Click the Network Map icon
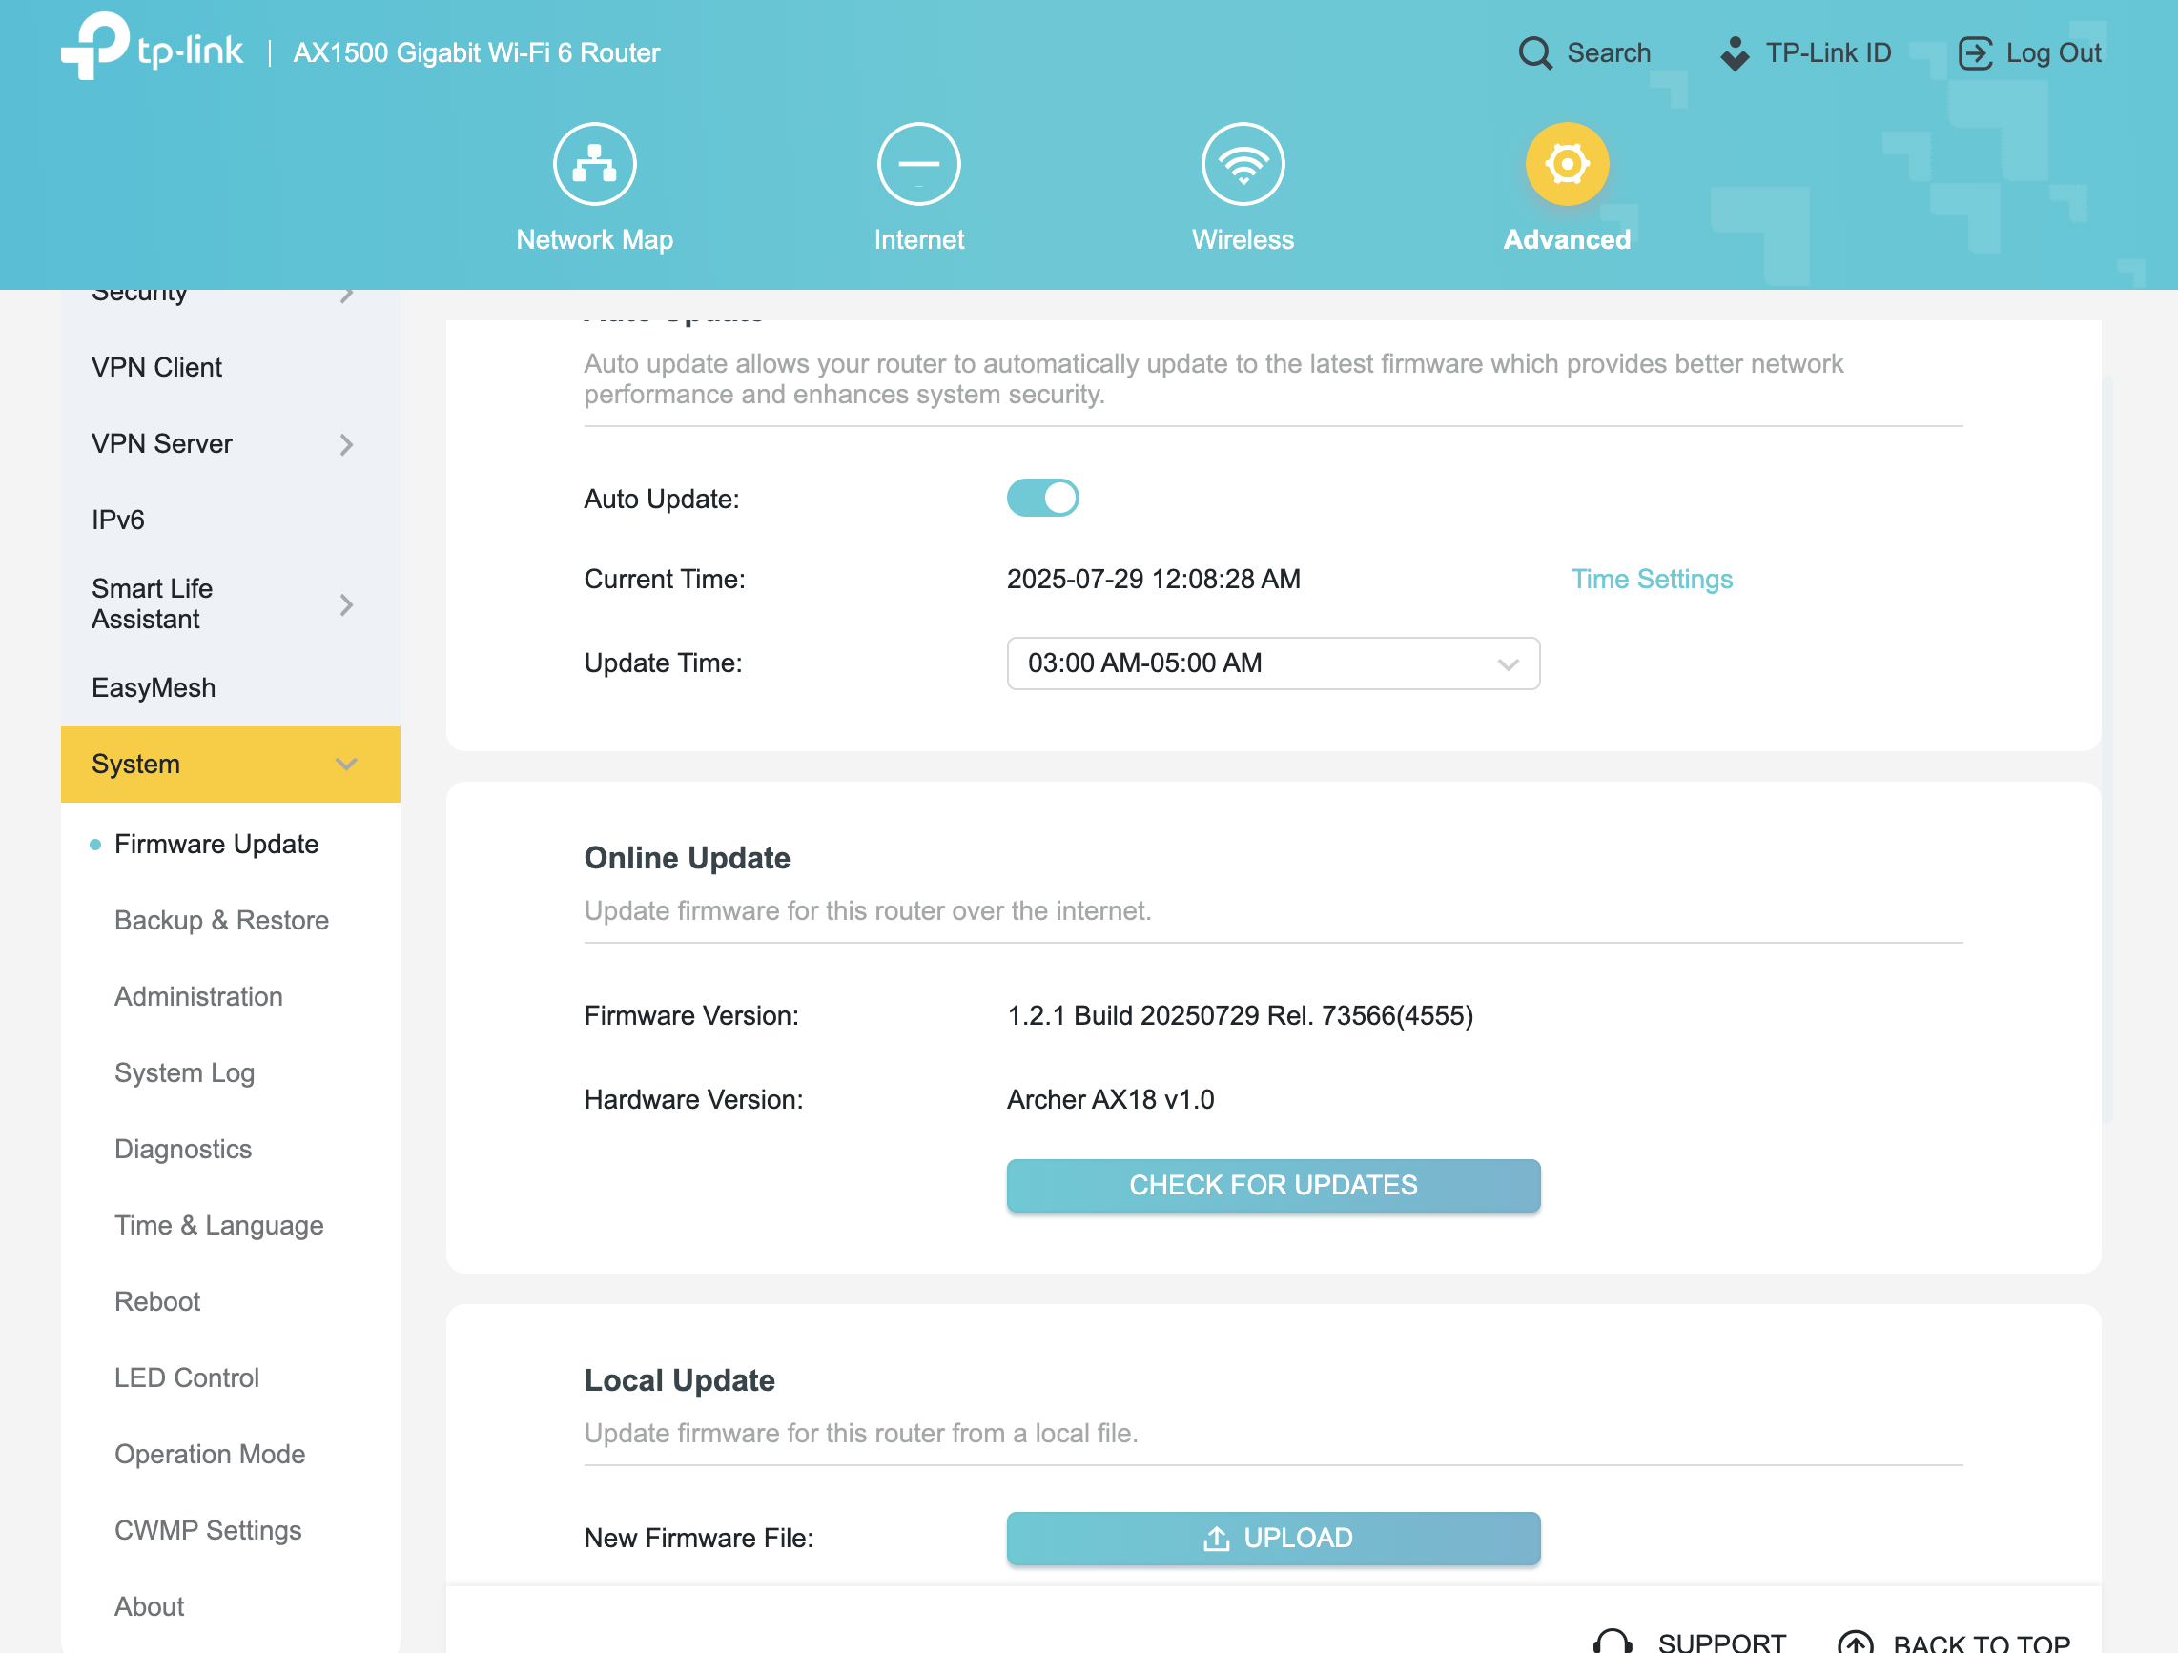Screen dimensions: 2178x1653 [594, 163]
